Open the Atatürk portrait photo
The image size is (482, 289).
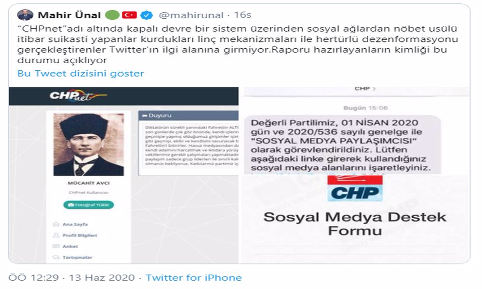click(89, 144)
